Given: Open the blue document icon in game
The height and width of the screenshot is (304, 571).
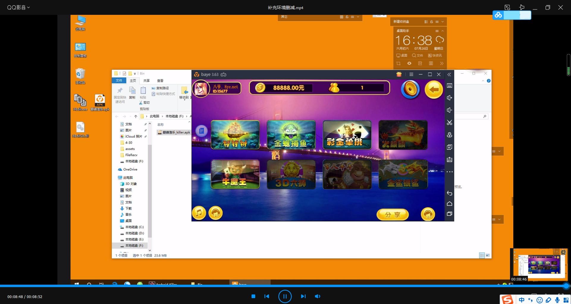Looking at the screenshot, I should [201, 131].
